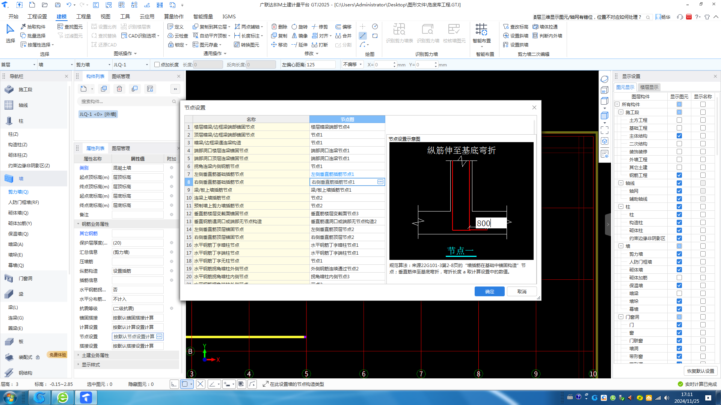Open the 视图 ribbon tab
721x405 pixels.
(105, 16)
